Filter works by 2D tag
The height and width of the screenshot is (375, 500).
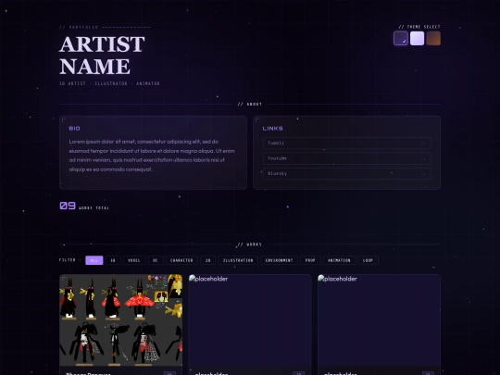[x=208, y=260]
